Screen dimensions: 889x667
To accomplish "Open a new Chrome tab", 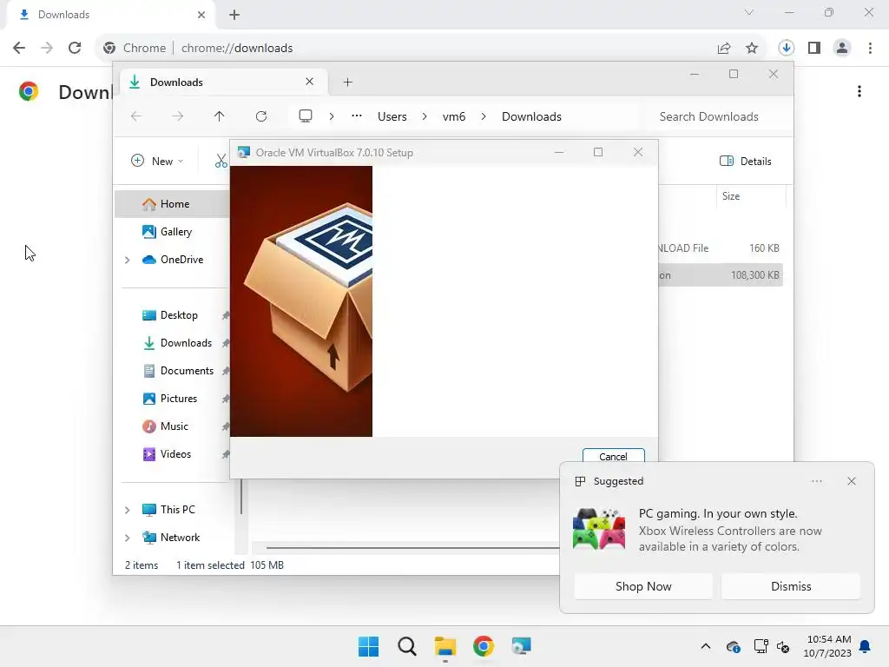I will coord(234,15).
